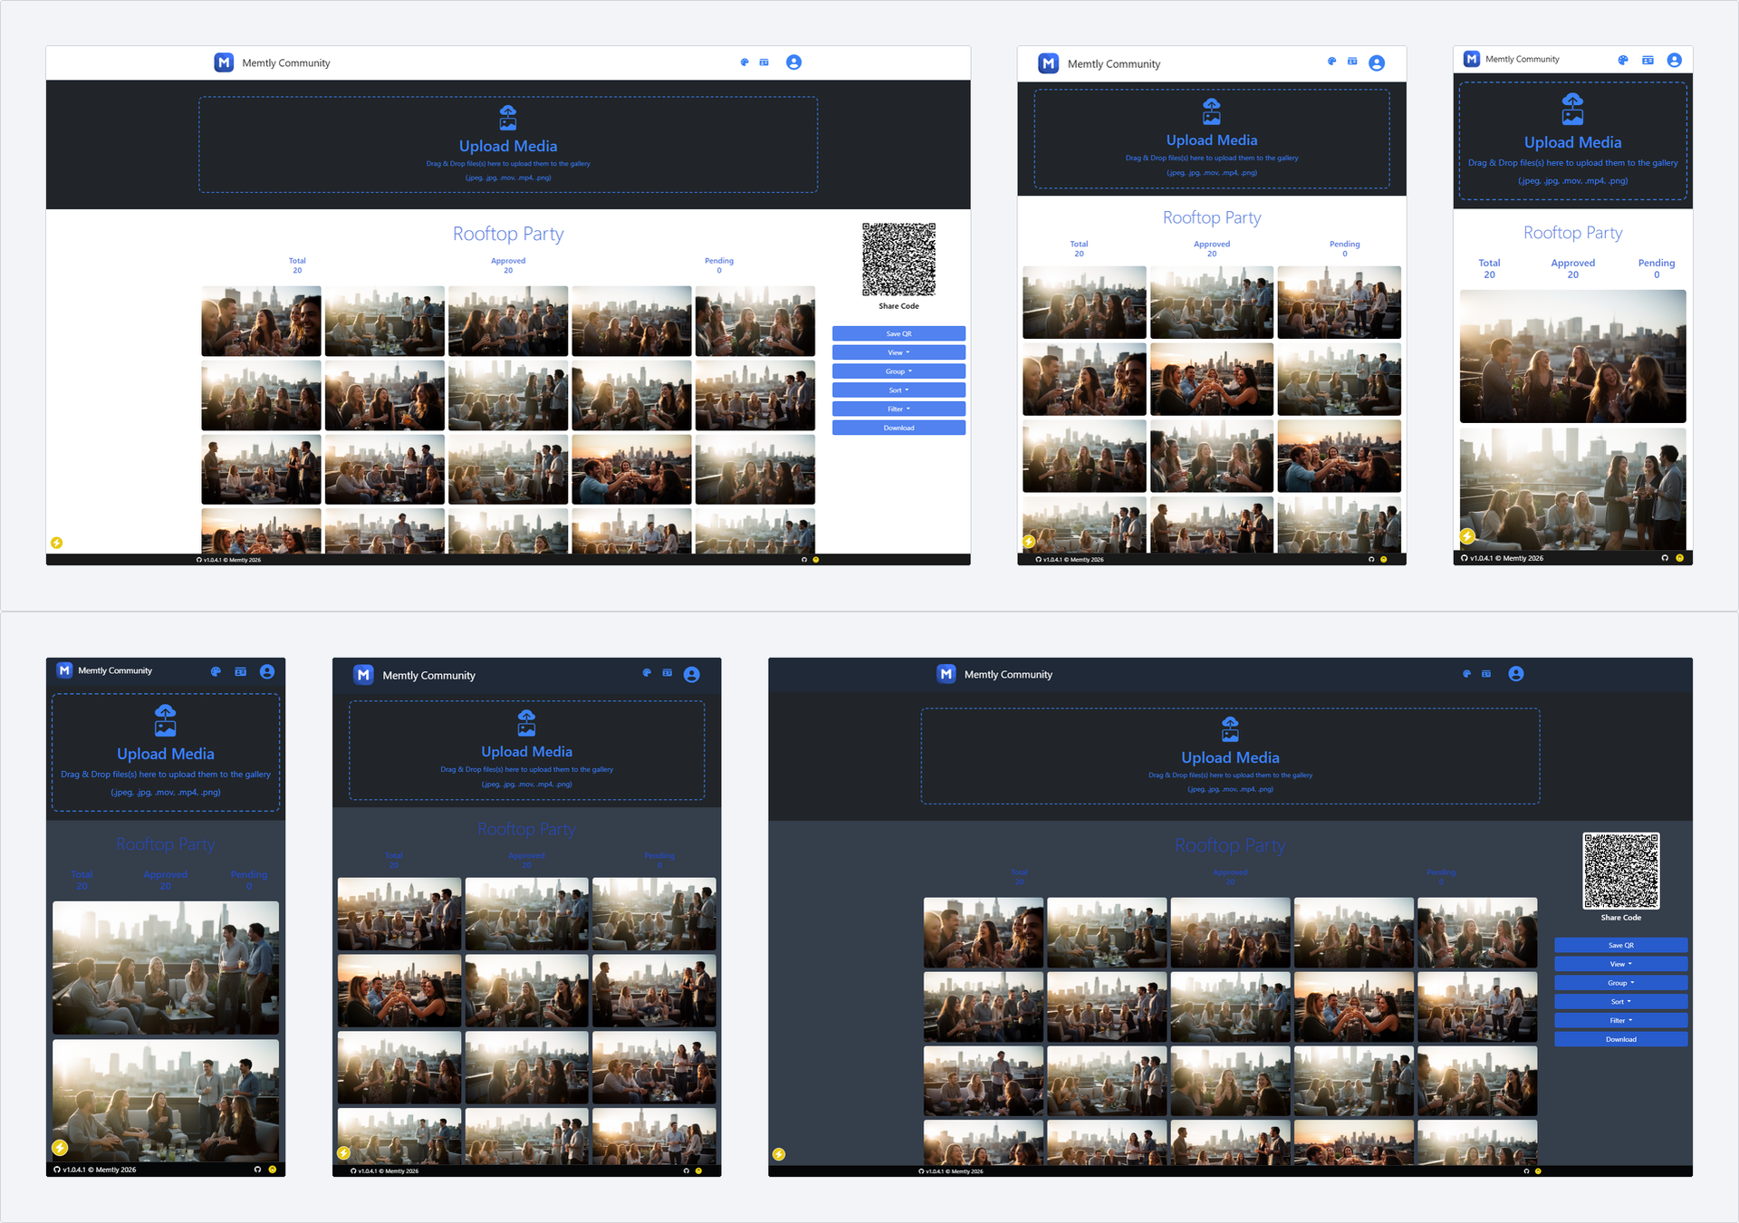Screen dimensions: 1739x1223
Task: Open the top large photo in light mobile view
Action: tap(1573, 356)
